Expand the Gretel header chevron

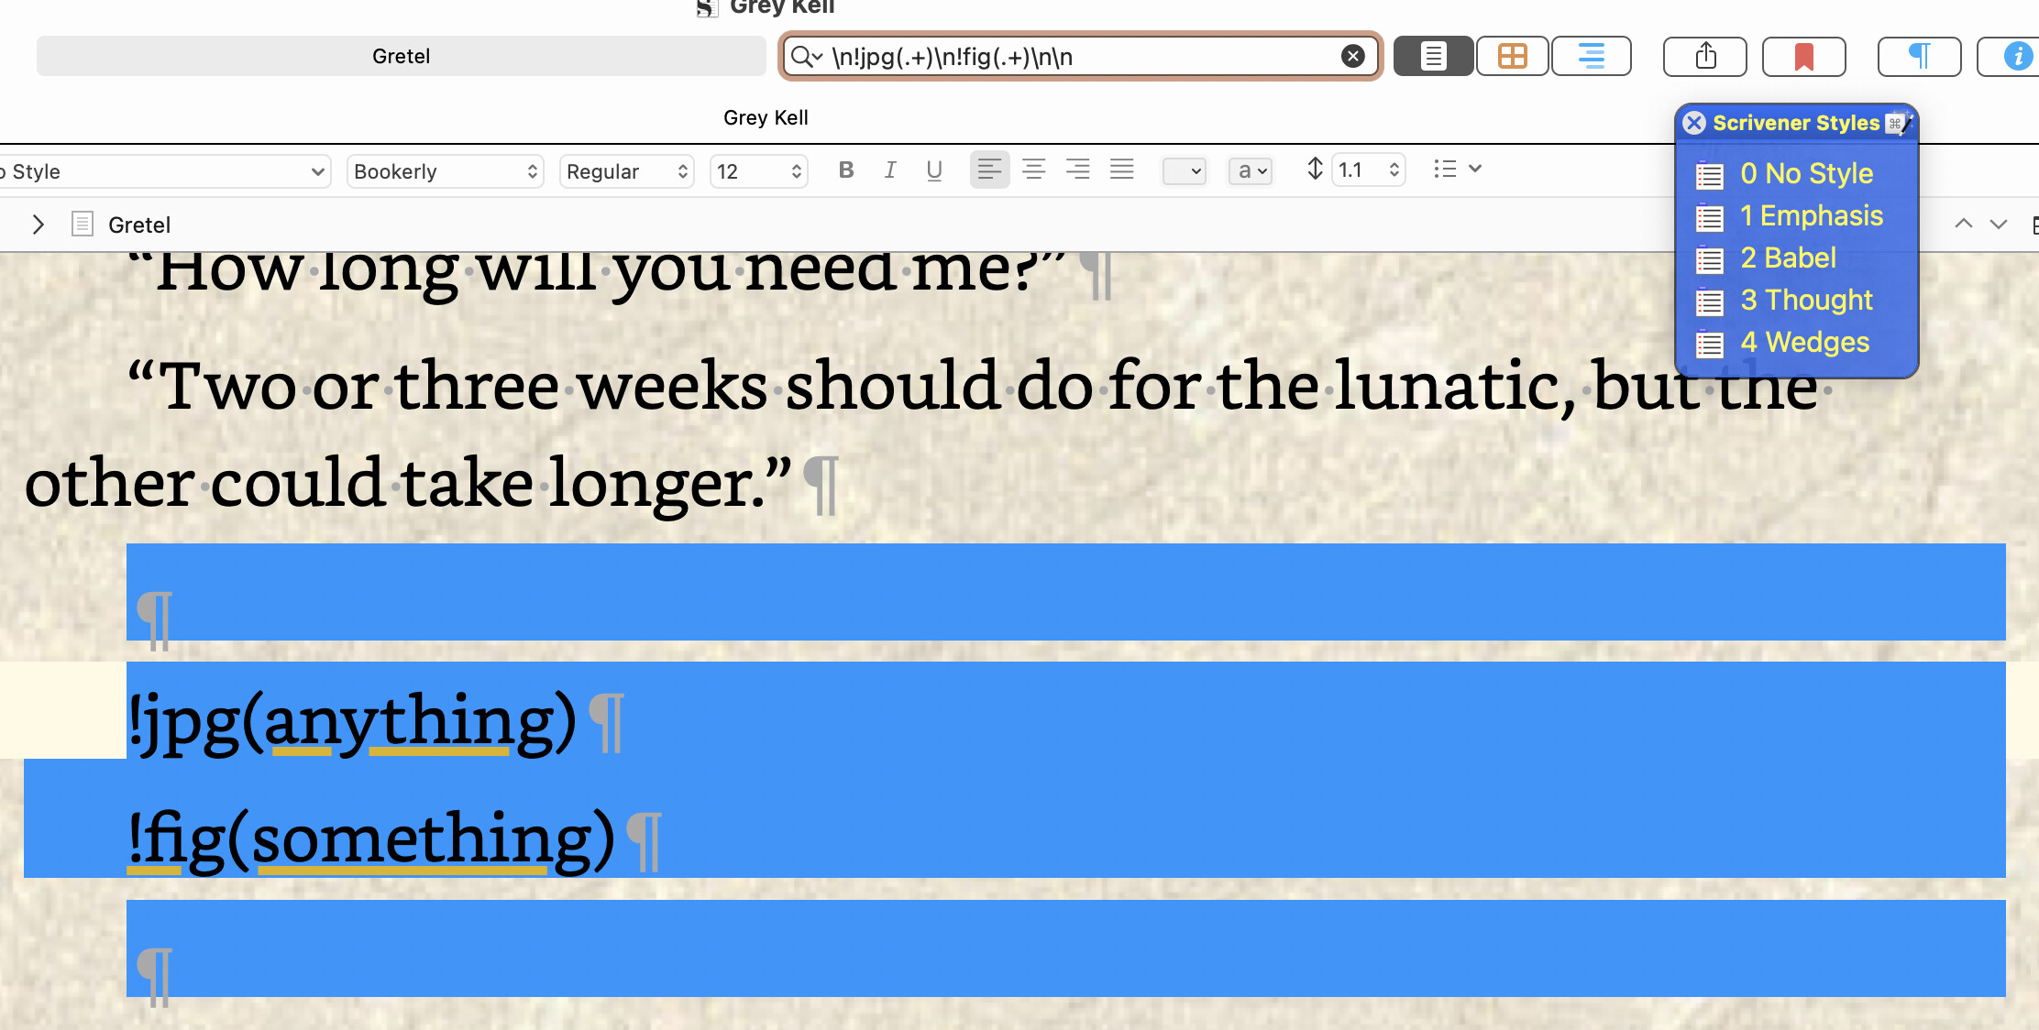tap(39, 225)
